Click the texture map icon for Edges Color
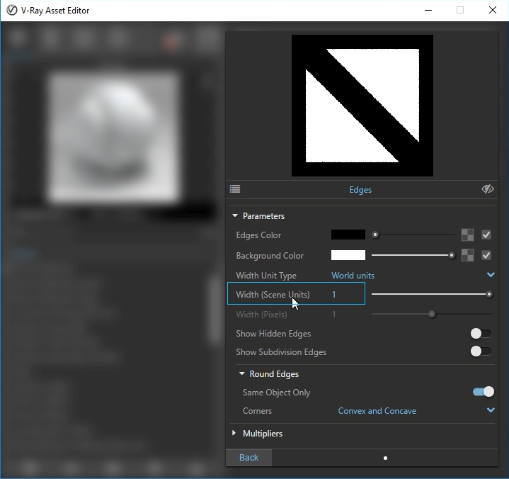Screen dimensions: 509x479 [467, 235]
